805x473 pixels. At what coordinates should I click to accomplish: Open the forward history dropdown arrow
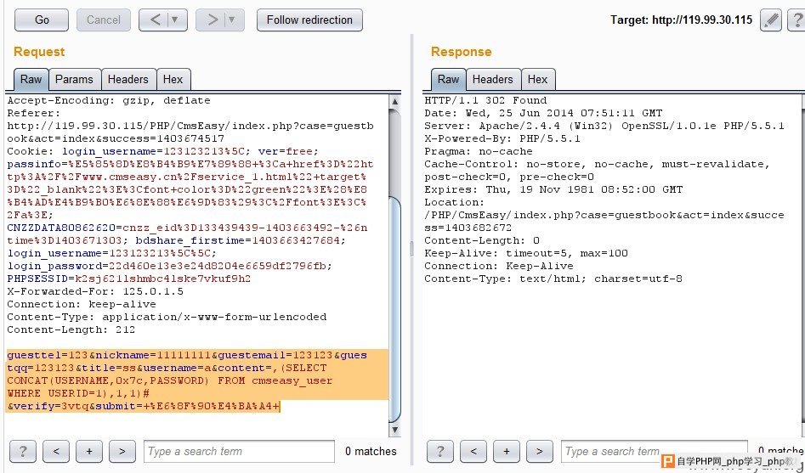tap(232, 20)
